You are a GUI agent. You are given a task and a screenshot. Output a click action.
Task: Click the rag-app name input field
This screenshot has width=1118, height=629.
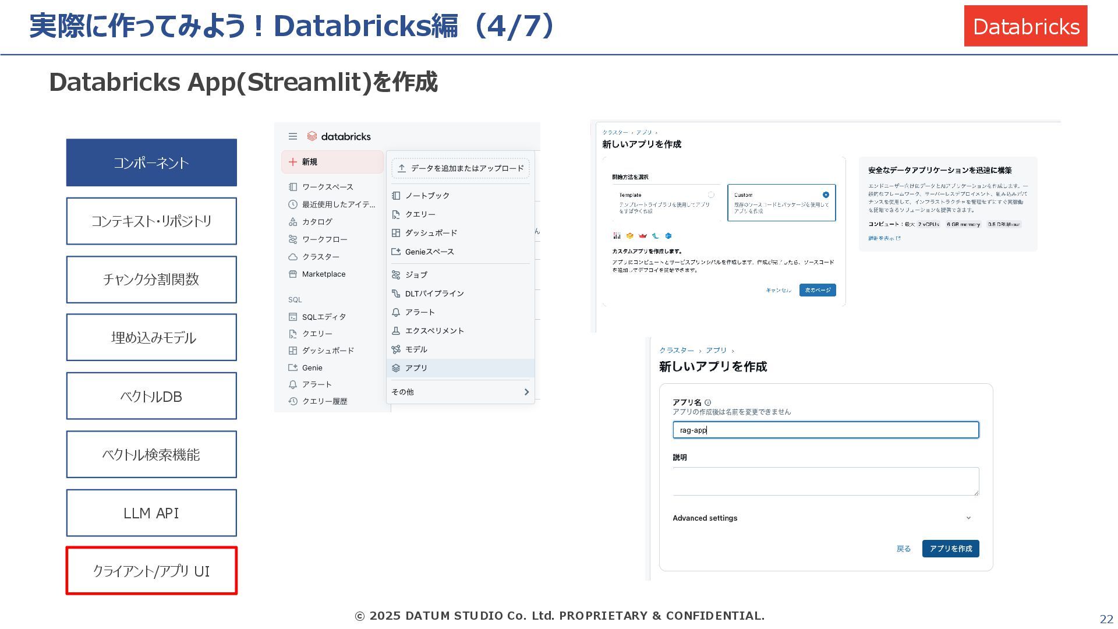(x=825, y=430)
